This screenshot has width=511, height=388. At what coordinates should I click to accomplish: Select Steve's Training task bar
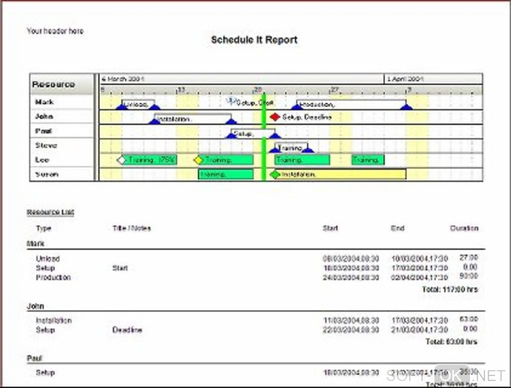click(x=292, y=148)
